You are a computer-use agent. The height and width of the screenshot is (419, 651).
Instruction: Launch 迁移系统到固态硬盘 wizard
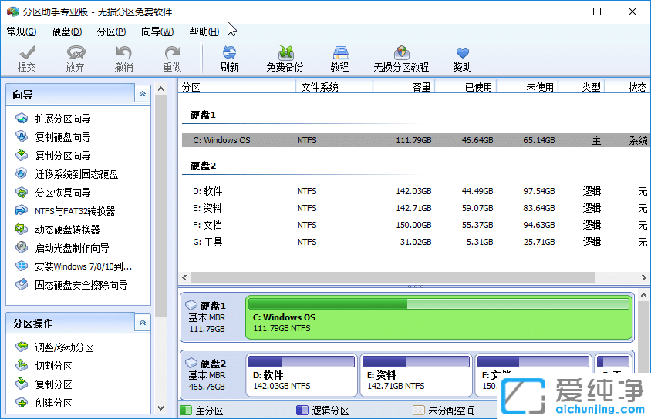pos(76,174)
